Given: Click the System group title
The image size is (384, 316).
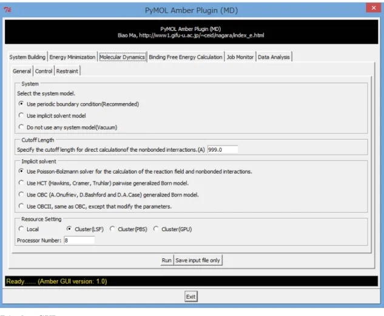Looking at the screenshot, I should pyautogui.click(x=30, y=84).
